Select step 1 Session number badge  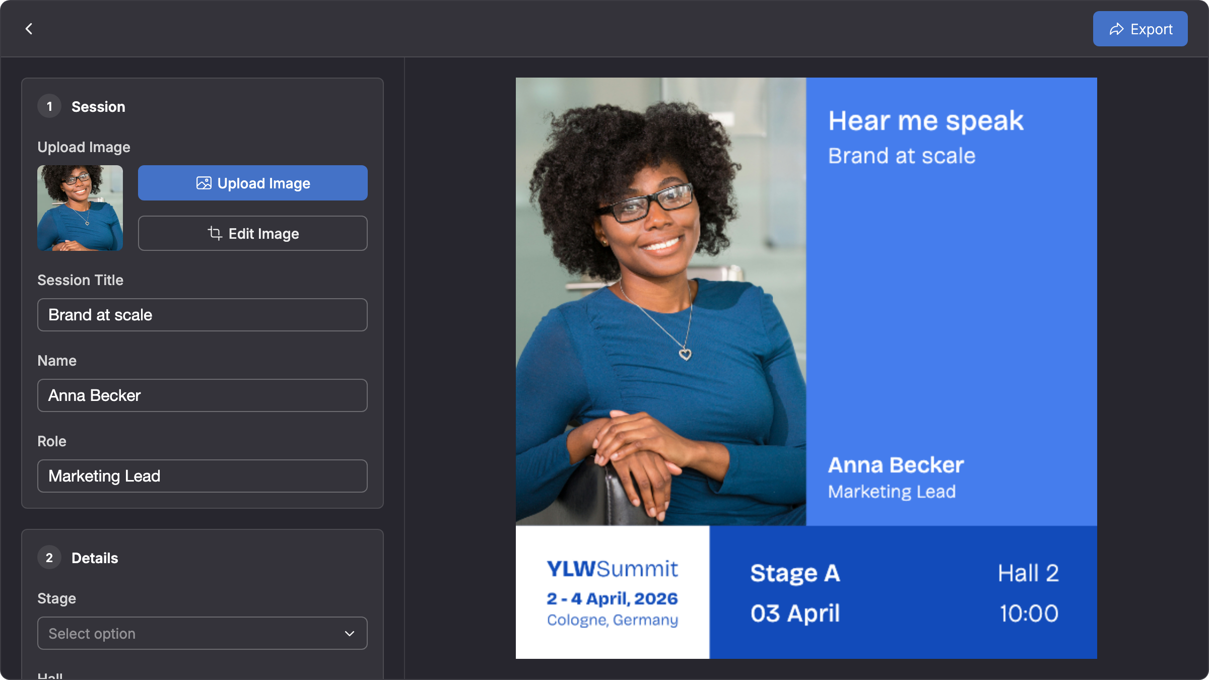(x=49, y=106)
